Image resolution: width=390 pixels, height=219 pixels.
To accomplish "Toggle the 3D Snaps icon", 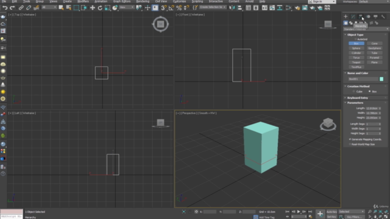I will point(163,8).
